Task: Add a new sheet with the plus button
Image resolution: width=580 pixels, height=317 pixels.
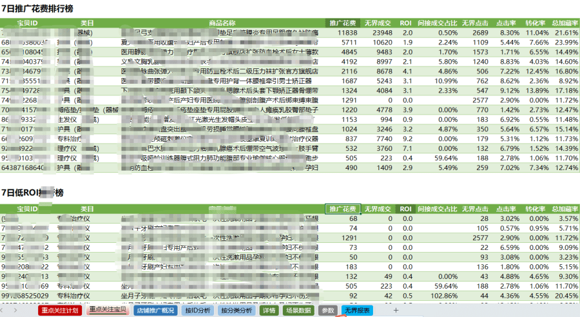Action: 396,311
